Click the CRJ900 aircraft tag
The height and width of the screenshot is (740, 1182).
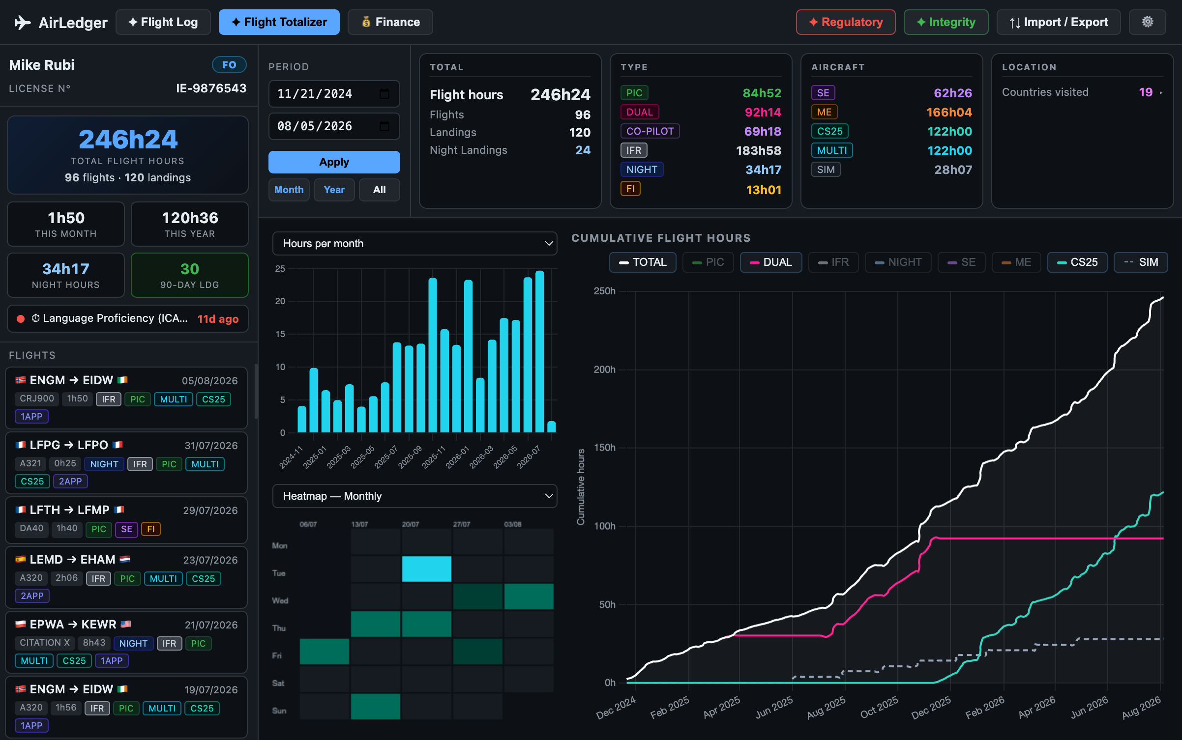pos(37,398)
